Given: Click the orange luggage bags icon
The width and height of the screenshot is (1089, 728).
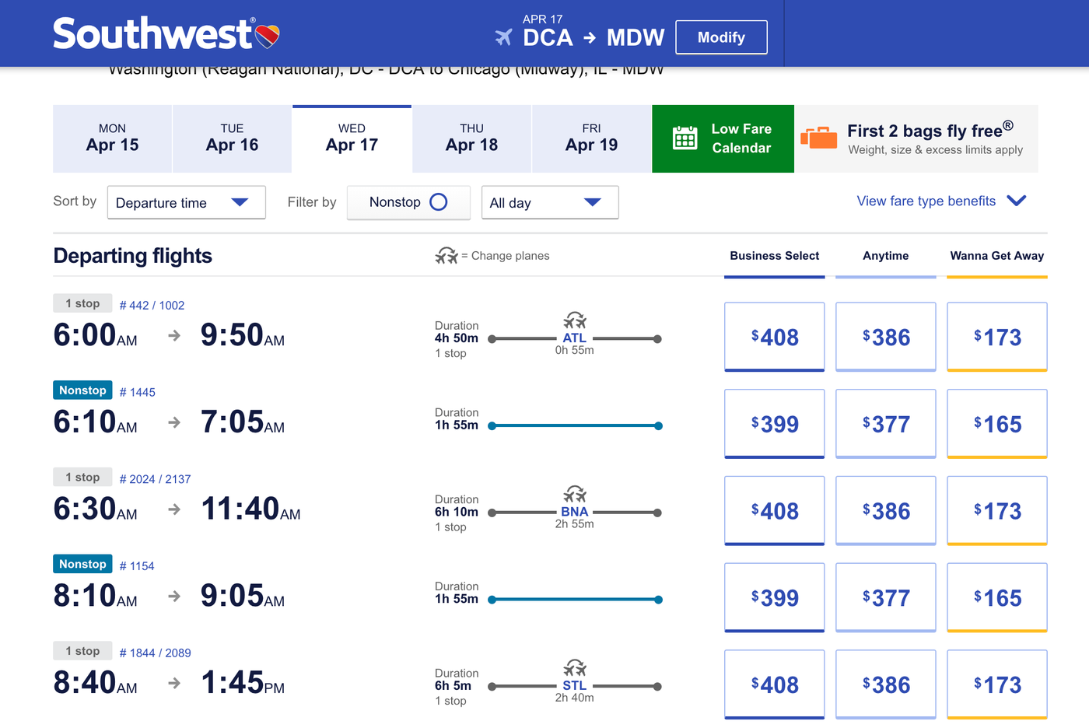Looking at the screenshot, I should click(818, 138).
